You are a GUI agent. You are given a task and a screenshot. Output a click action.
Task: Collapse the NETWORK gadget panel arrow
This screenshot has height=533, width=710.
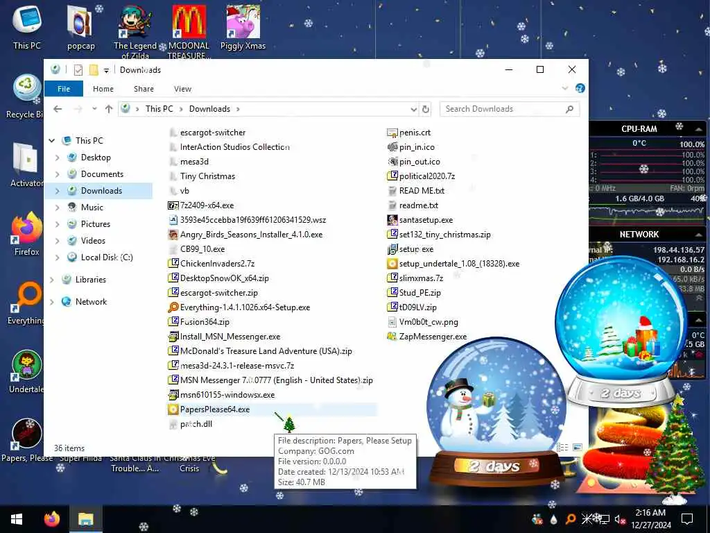(699, 235)
